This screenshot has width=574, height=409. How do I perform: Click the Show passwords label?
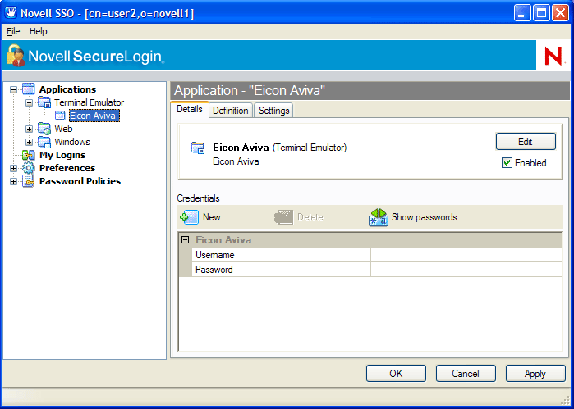425,217
